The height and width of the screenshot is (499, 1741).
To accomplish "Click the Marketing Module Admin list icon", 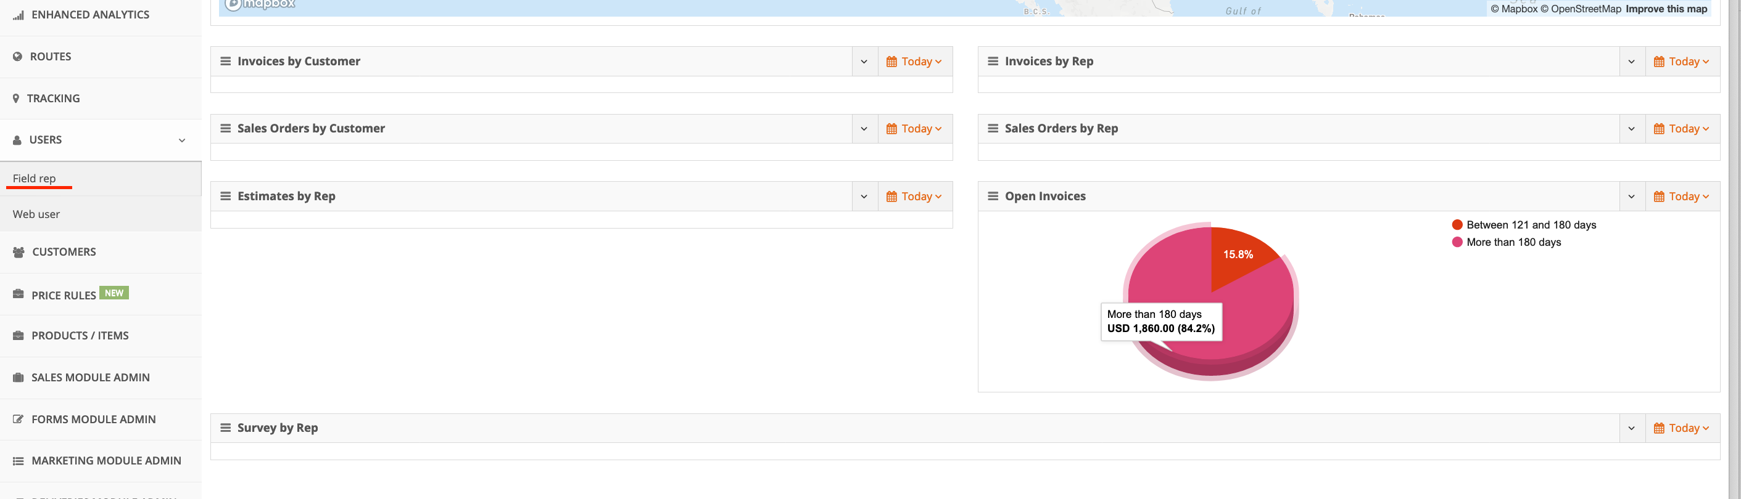I will (19, 461).
